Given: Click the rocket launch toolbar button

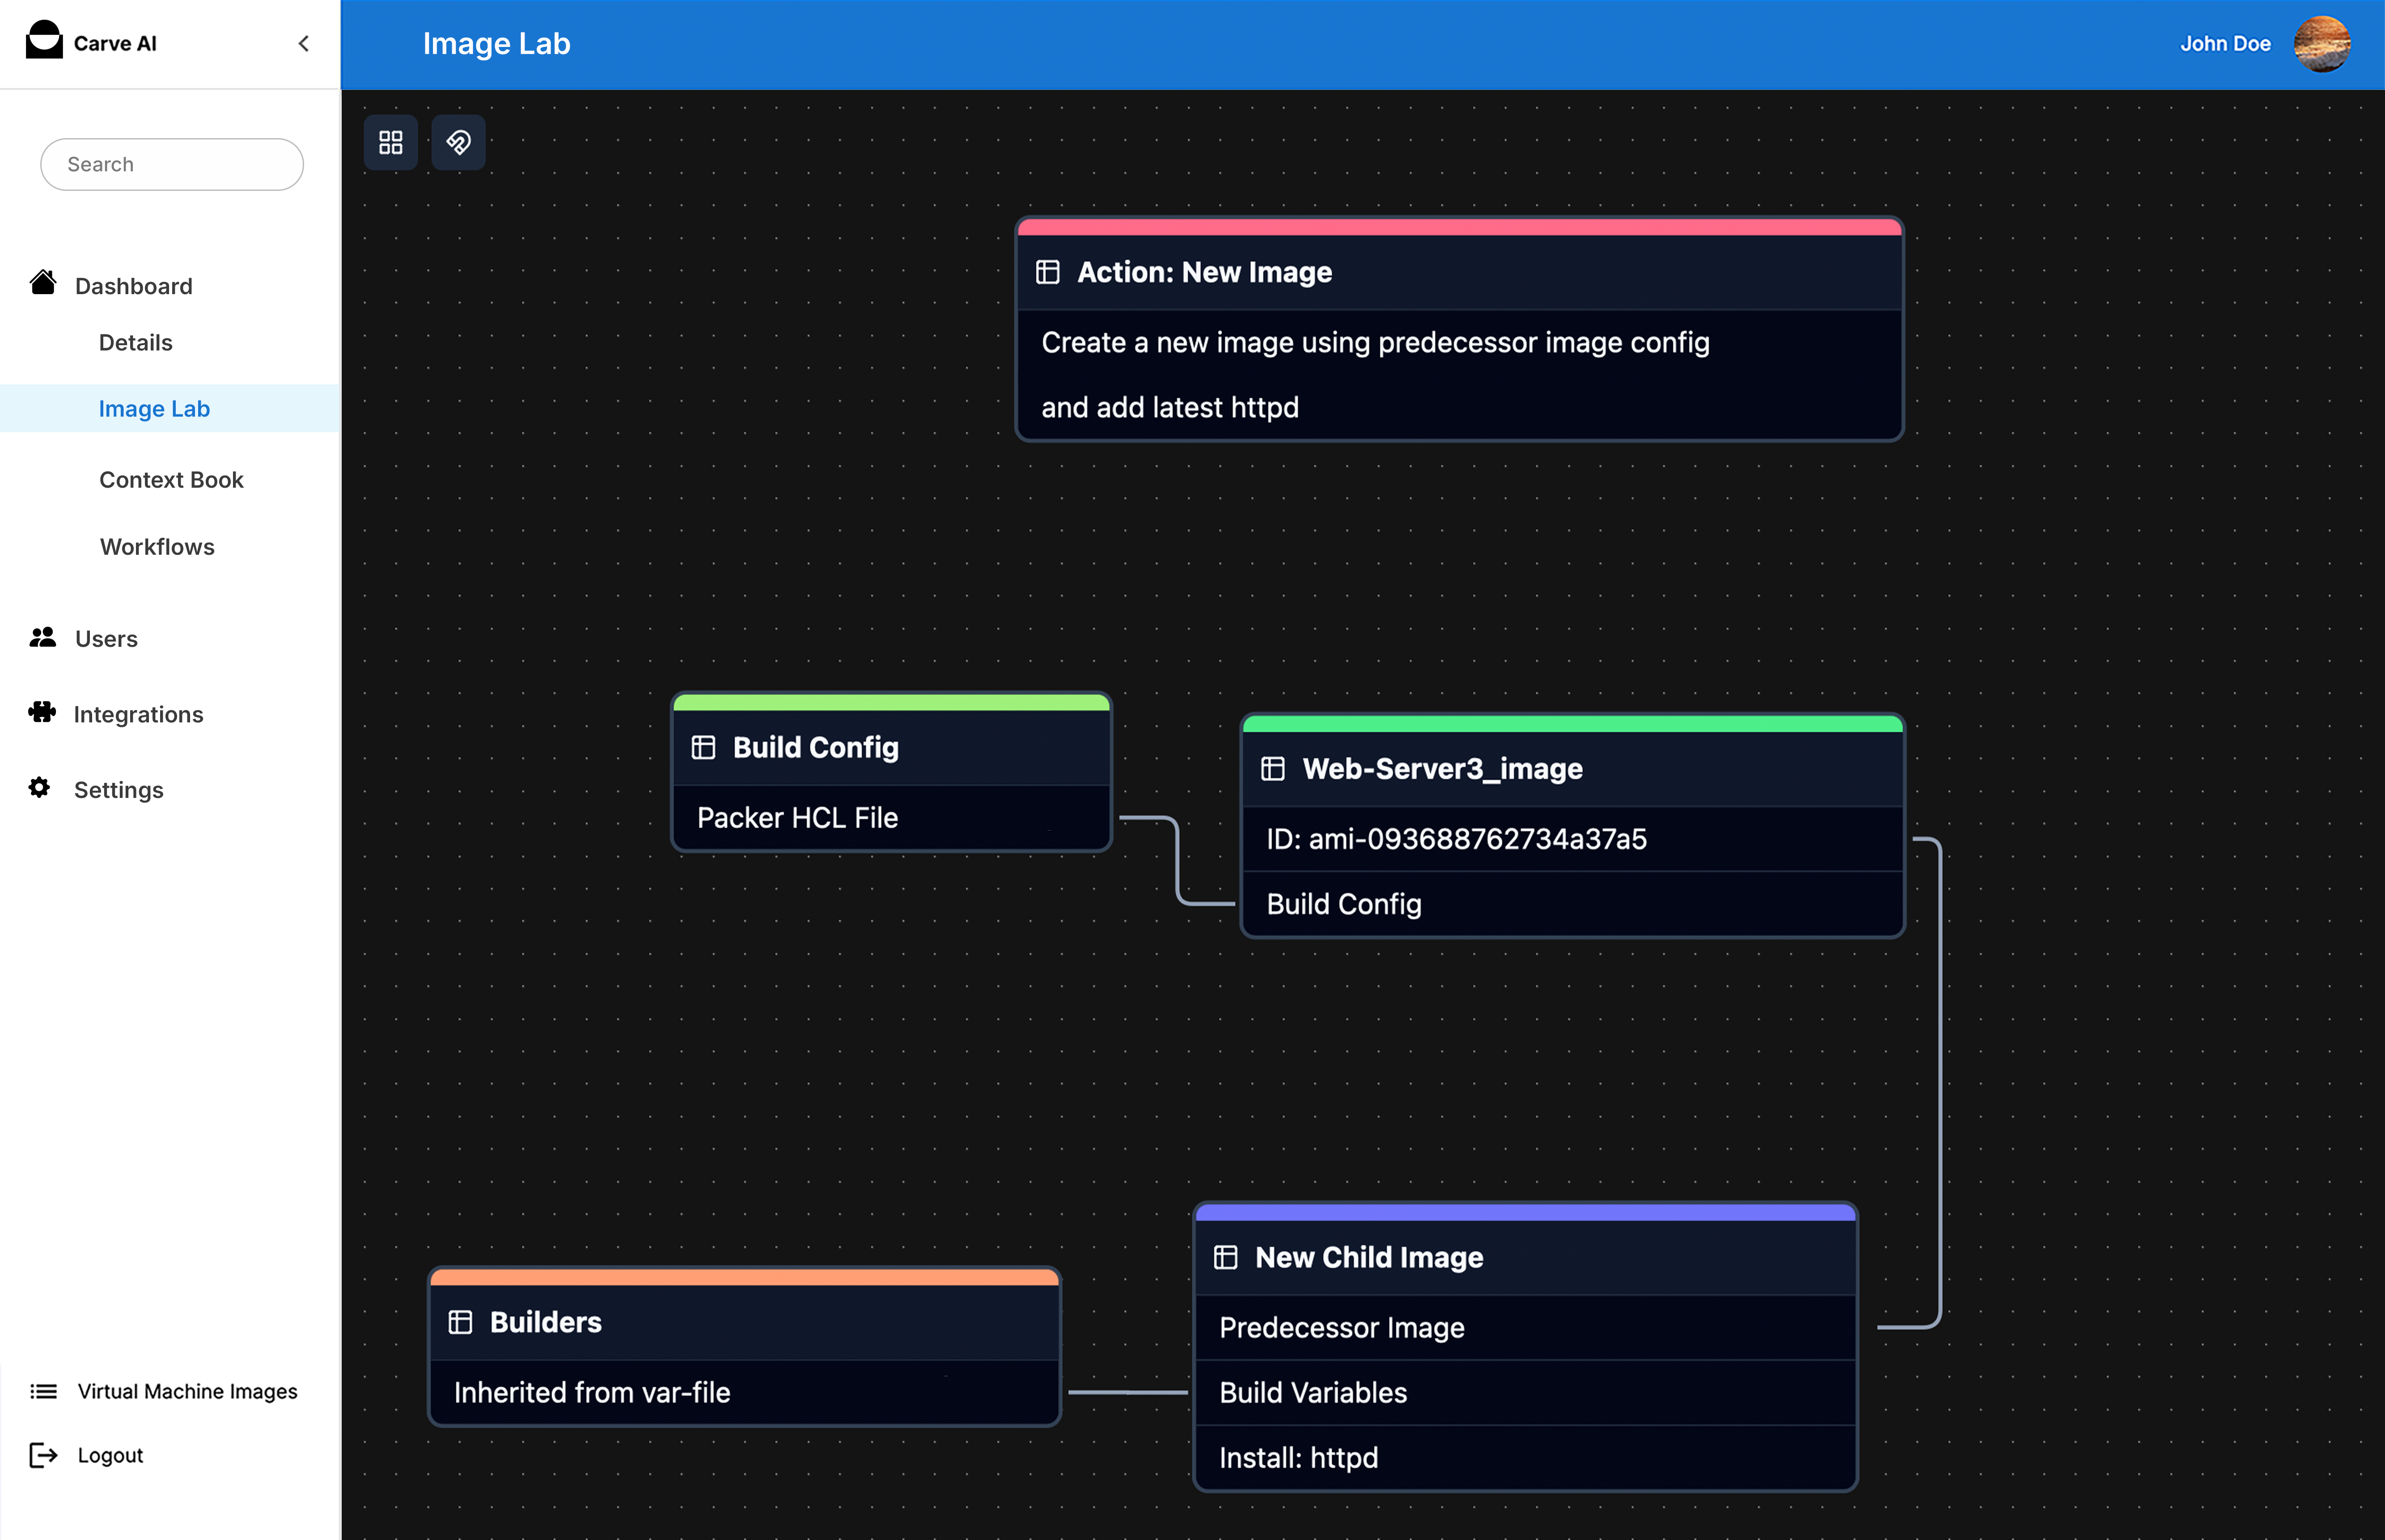Looking at the screenshot, I should (x=458, y=142).
